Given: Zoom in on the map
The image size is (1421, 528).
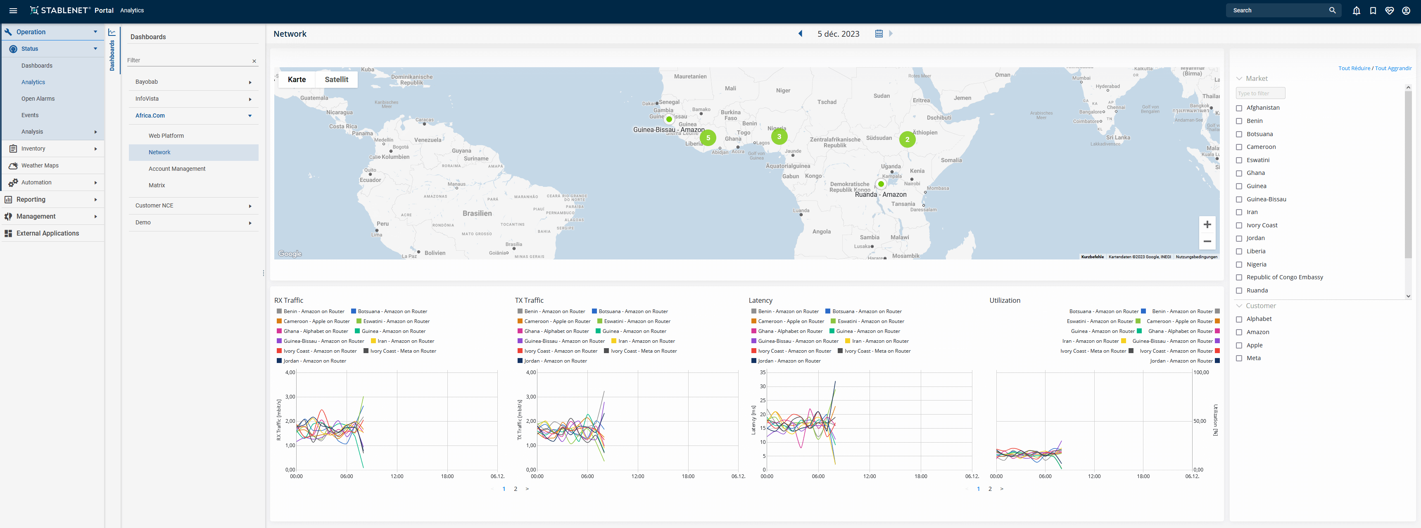Looking at the screenshot, I should click(1207, 225).
